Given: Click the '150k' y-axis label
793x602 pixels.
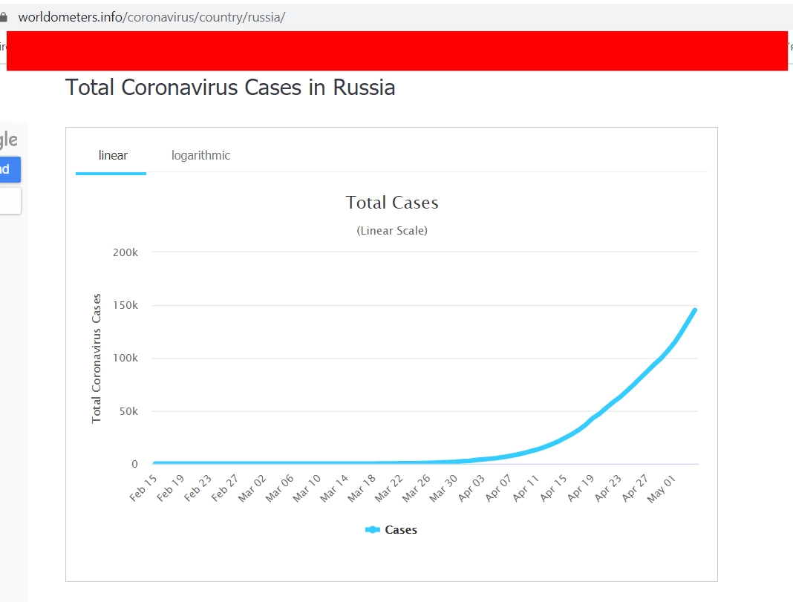Looking at the screenshot, I should tap(125, 305).
